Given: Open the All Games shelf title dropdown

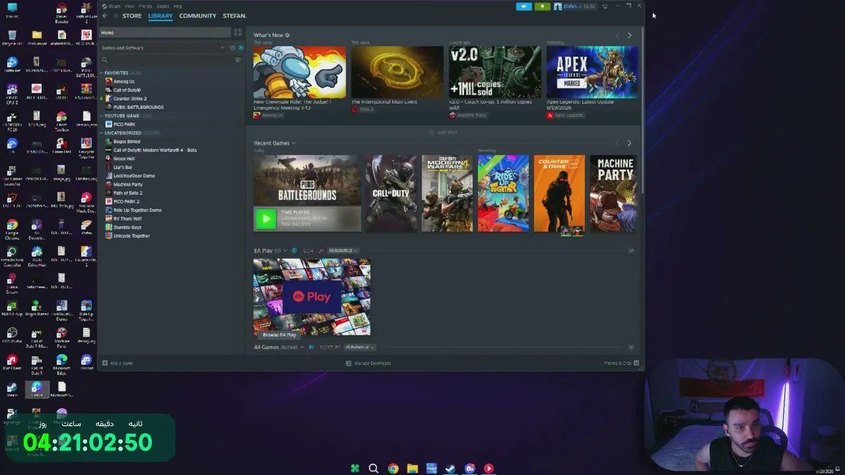Looking at the screenshot, I should tap(302, 347).
